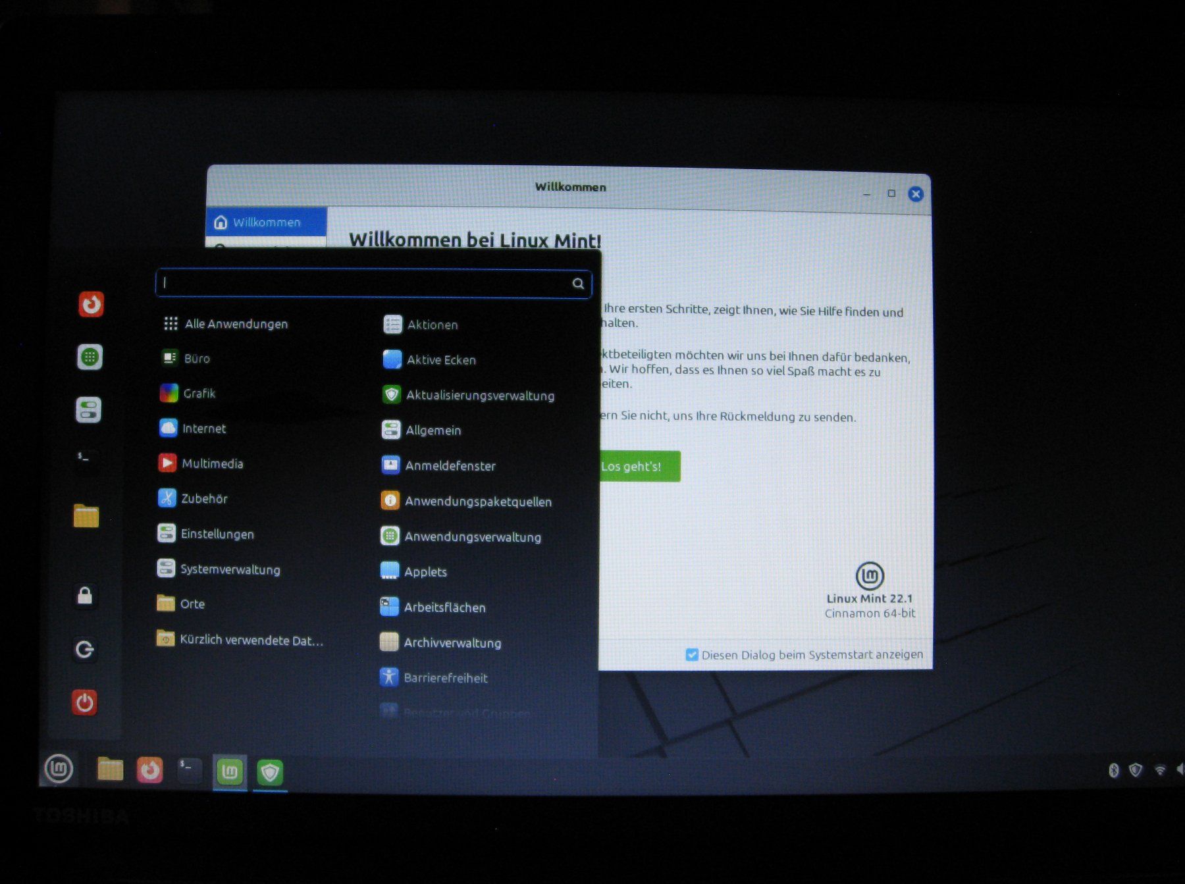1185x884 pixels.
Task: Open the Allgemein settings entry
Action: coord(421,430)
